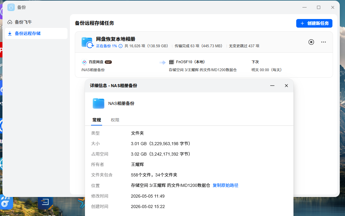The width and height of the screenshot is (345, 216).
Task: Open the three-dot more options menu
Action: (323, 42)
